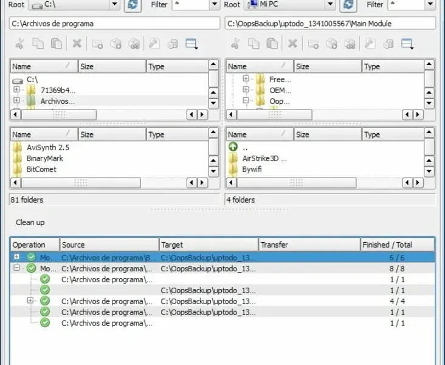Expand the 6 / 6 operation row
445x365 pixels.
17,257
